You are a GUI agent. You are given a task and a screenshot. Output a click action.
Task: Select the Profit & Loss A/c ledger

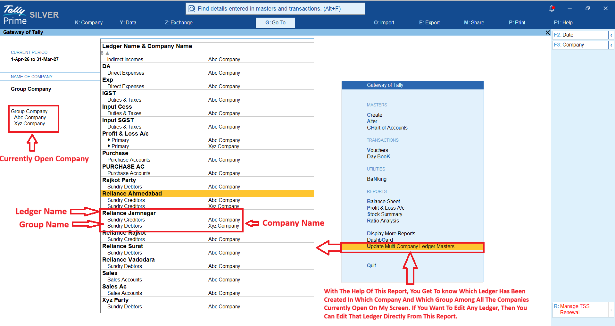point(125,134)
